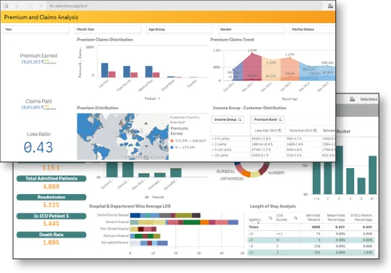Screen dimensions: 391x273
Task: Sort by In ICU Patient Percentage header
Action: [361, 217]
